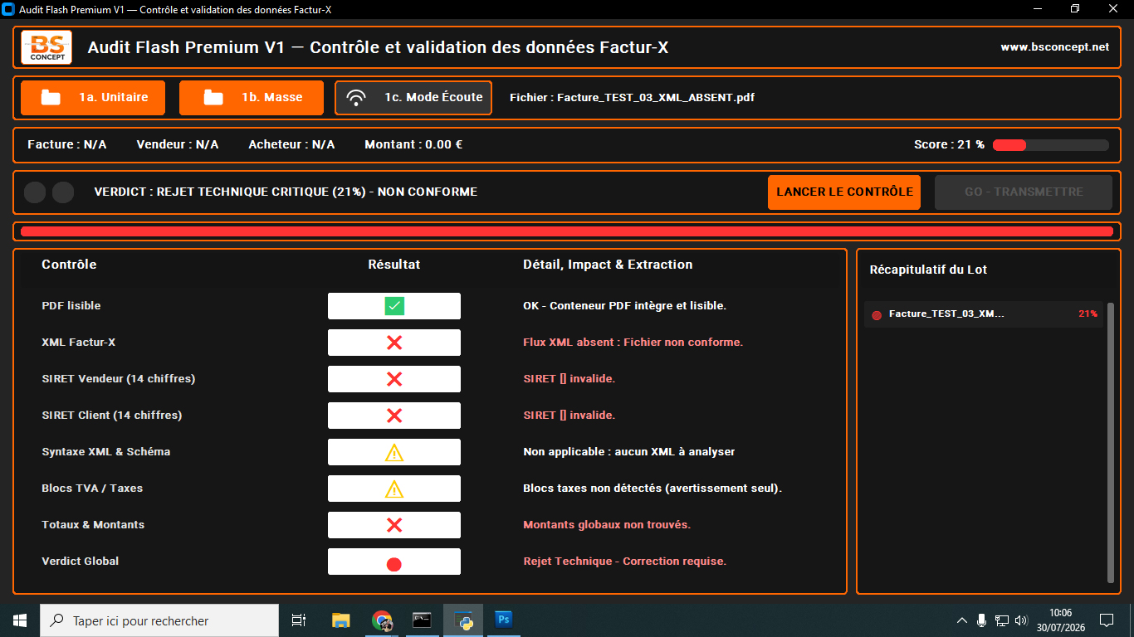Click the 'Facture : N/A' text
This screenshot has height=637, width=1134.
[x=67, y=145]
